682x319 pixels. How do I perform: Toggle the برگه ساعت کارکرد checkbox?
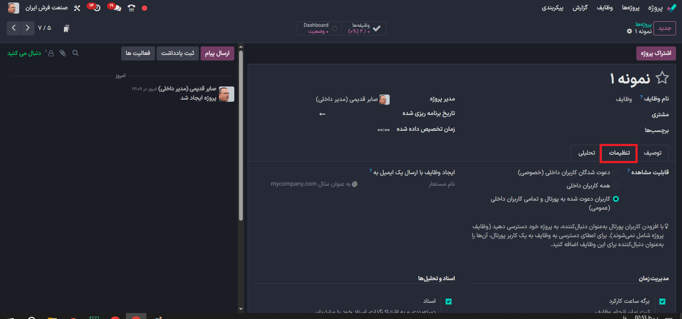coord(662,302)
